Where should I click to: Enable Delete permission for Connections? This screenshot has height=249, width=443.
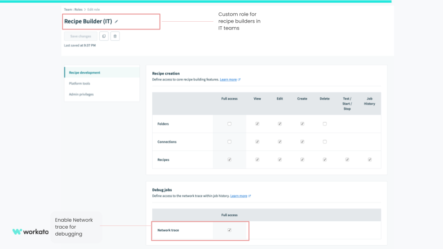(x=324, y=142)
